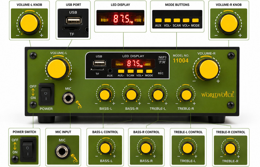Click the OFF ON arrow indicator on the amplifier
The image size is (260, 167).
(33, 92)
